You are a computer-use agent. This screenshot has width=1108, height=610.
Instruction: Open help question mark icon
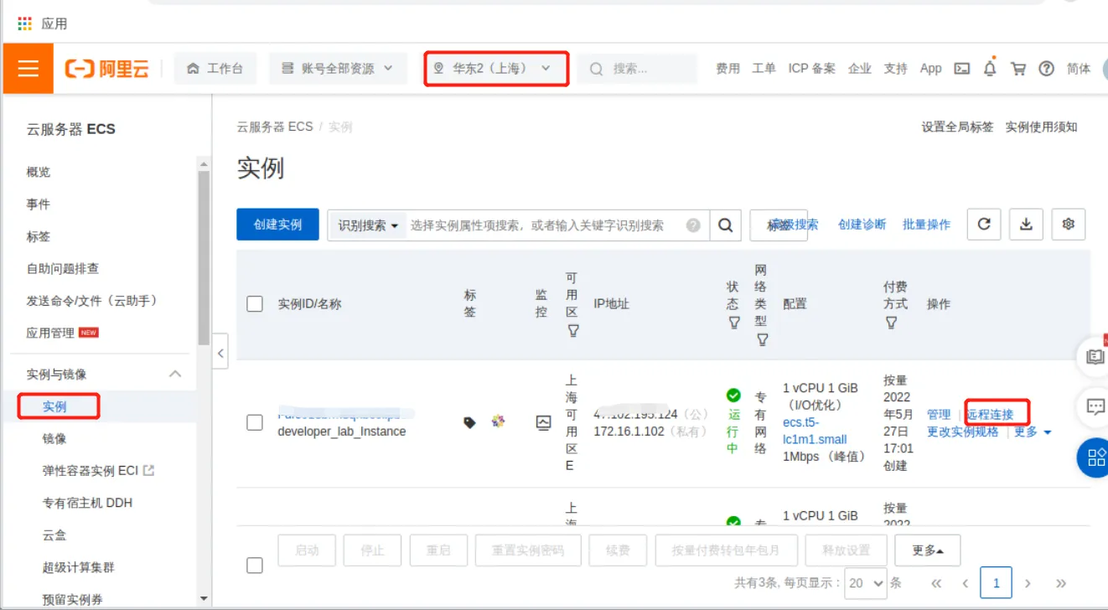coord(1046,69)
